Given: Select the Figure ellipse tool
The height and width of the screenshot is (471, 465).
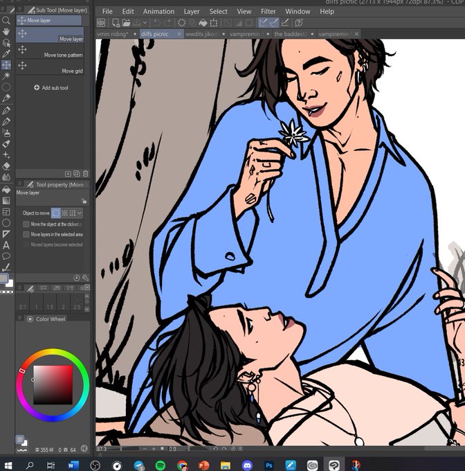Looking at the screenshot, I should 6,223.
